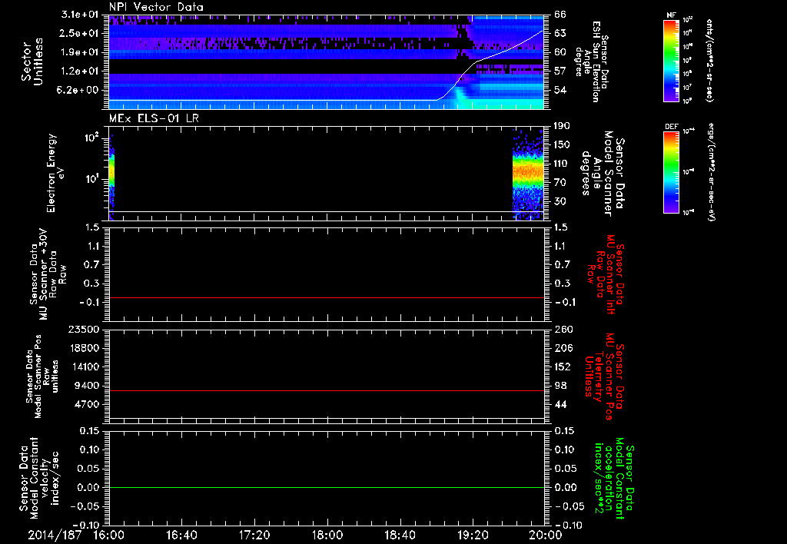The width and height of the screenshot is (787, 544).
Task: Click the date label '2014/187'
Action: (x=55, y=535)
